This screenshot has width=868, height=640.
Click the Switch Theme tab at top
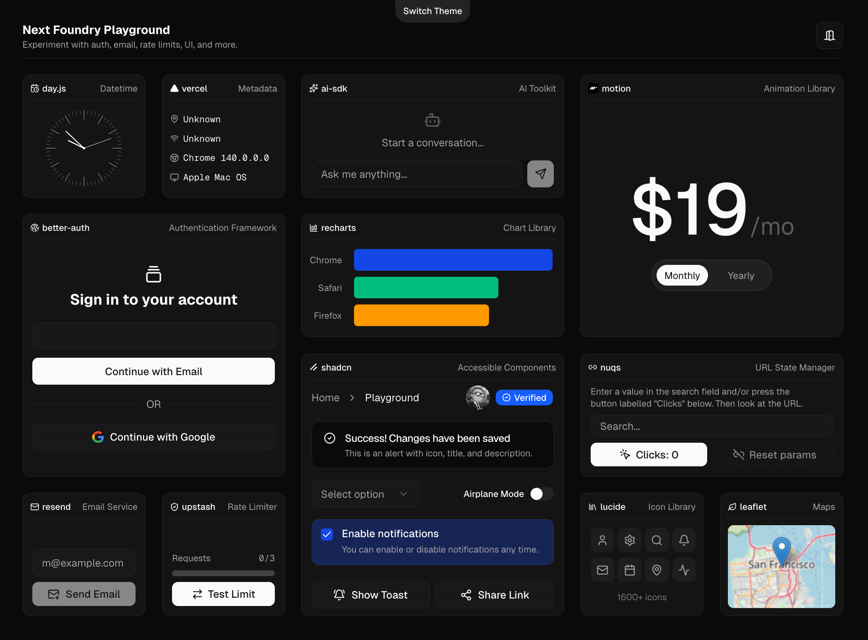(x=432, y=11)
